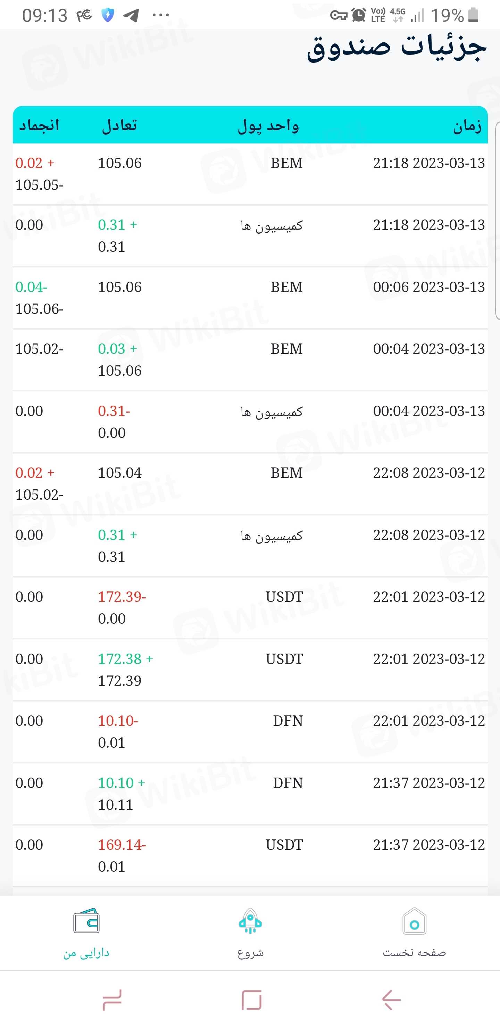Select the USDT row with 172.39- balance
Screen dimensions: 500x1028
(250, 607)
